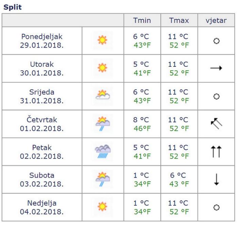
Task: Click the east wind arrow for Utorak
Action: 216,68
